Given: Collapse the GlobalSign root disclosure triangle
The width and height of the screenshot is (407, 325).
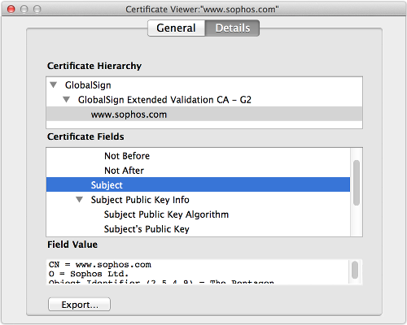Looking at the screenshot, I should (x=54, y=85).
